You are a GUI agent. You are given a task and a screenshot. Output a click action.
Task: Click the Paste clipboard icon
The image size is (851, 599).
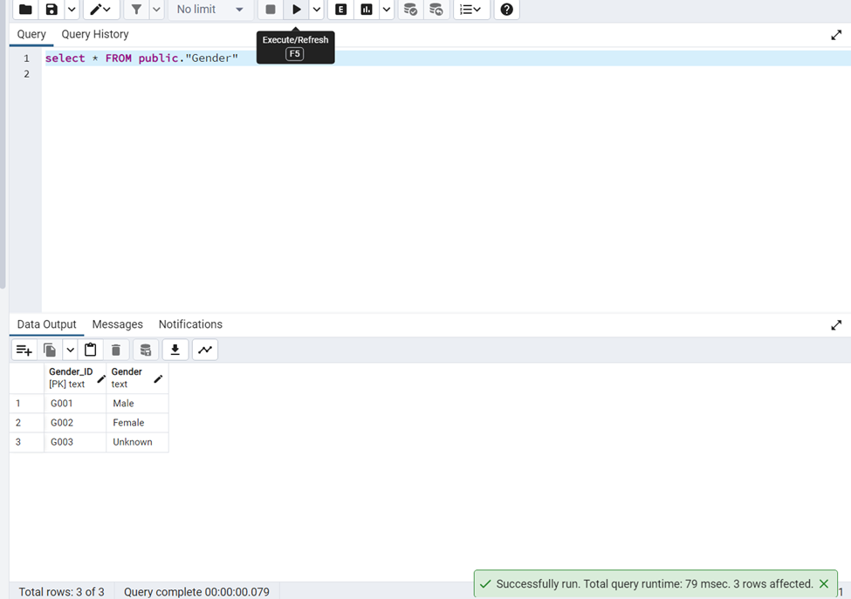[x=91, y=351]
